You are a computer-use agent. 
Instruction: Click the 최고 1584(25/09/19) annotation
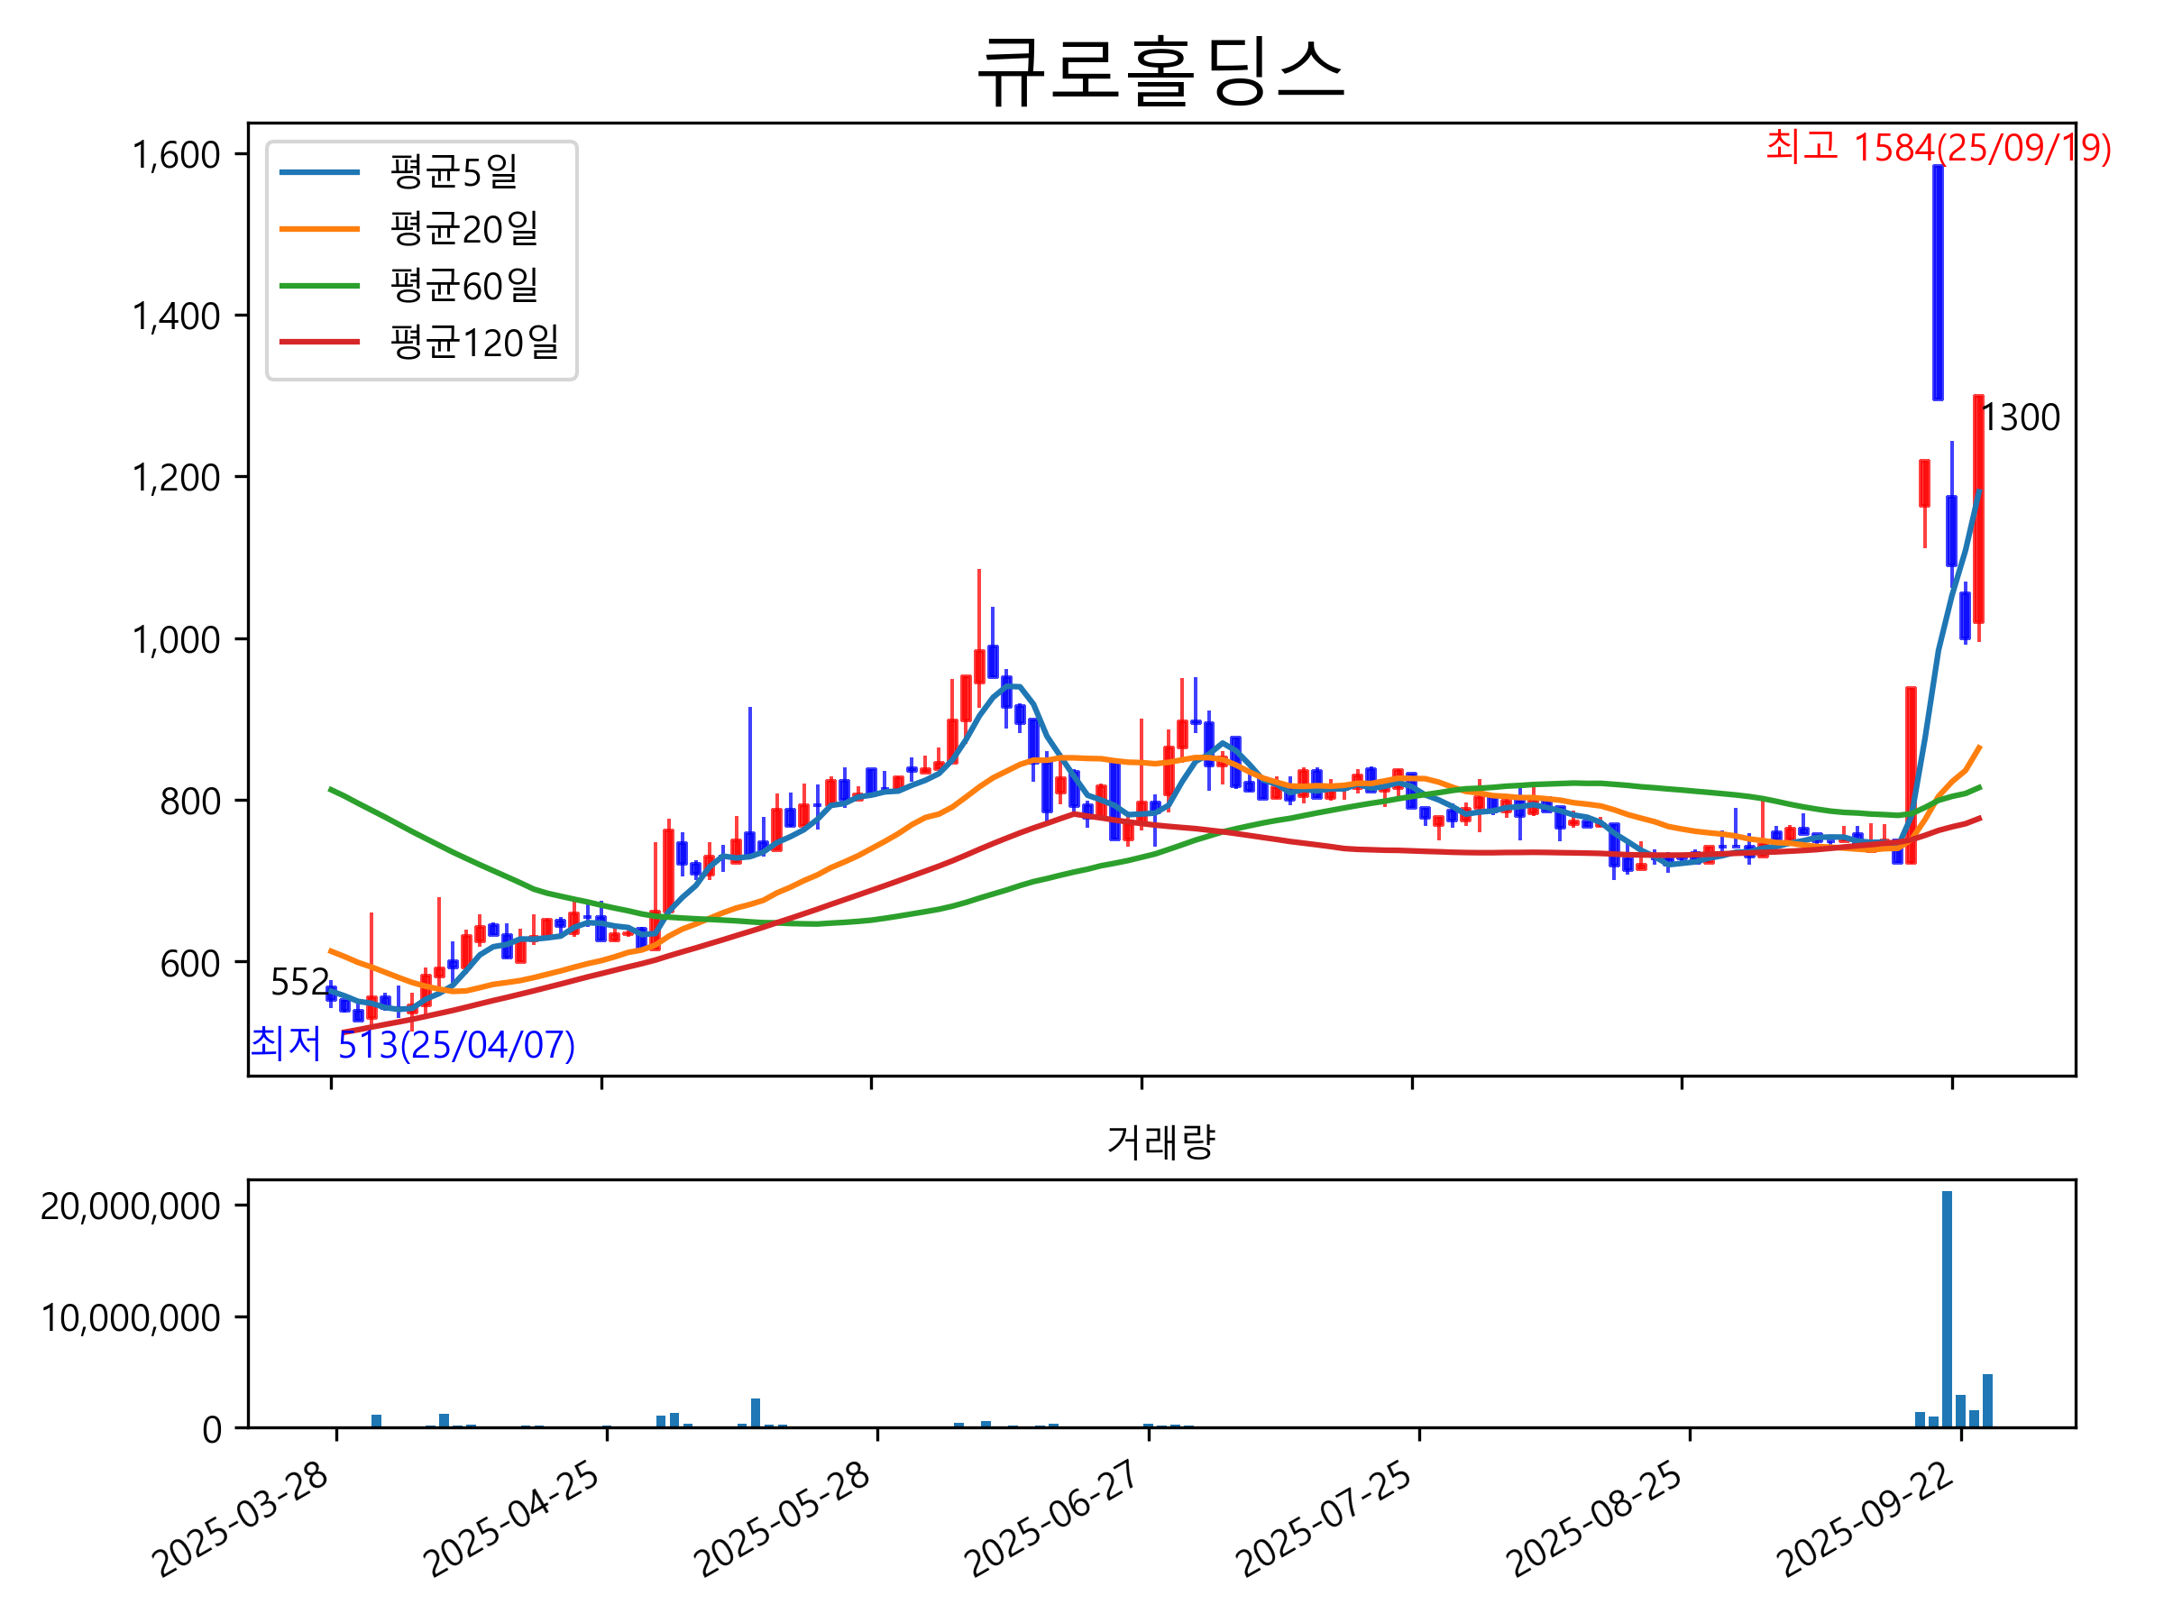click(x=1938, y=148)
